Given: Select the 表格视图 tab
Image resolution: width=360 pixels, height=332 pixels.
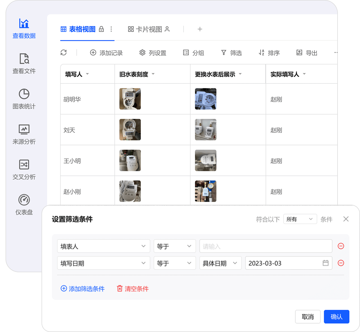Looking at the screenshot, I should point(78,29).
